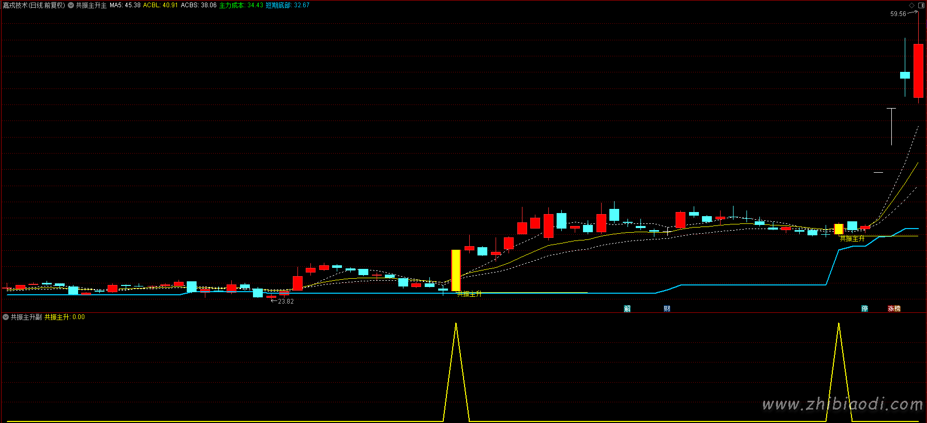The height and width of the screenshot is (423, 927).
Task: Click the MA5 value label
Action: point(125,5)
